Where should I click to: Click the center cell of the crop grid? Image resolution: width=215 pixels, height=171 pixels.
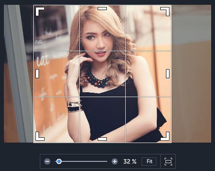102,74
